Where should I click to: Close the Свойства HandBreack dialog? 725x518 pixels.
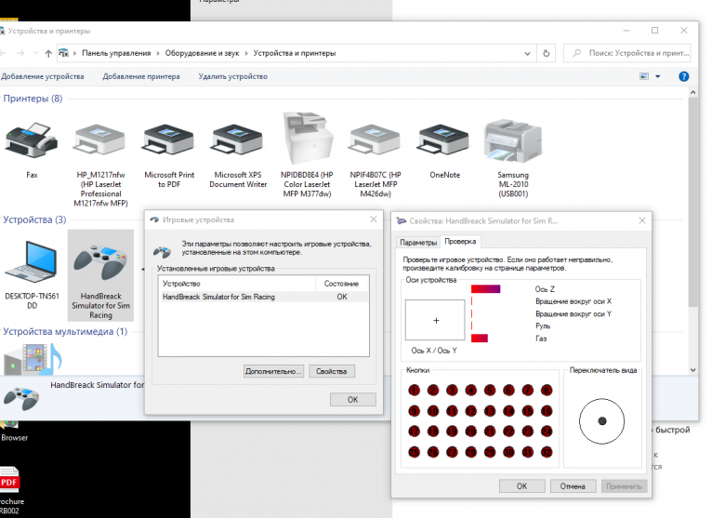coord(642,220)
